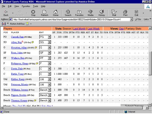Screen dimensions: 152x114
Task: Click the vertical scrollbar thumb
Action: [150, 63]
